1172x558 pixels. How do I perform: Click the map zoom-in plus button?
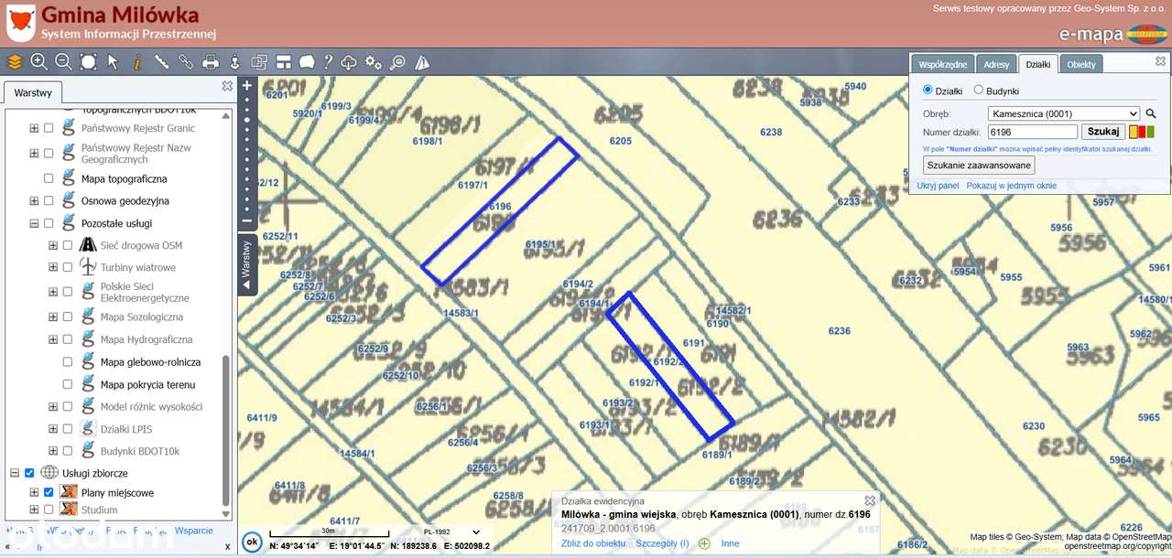(x=246, y=86)
